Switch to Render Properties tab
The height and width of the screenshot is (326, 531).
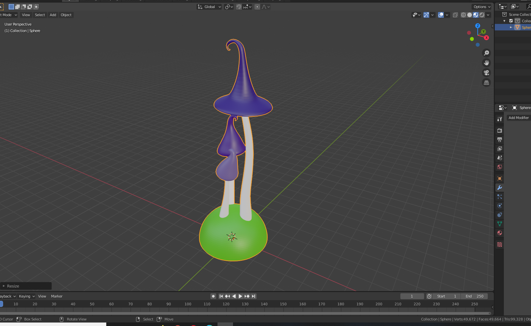(499, 130)
